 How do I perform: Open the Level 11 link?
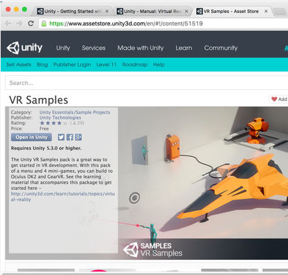point(107,64)
